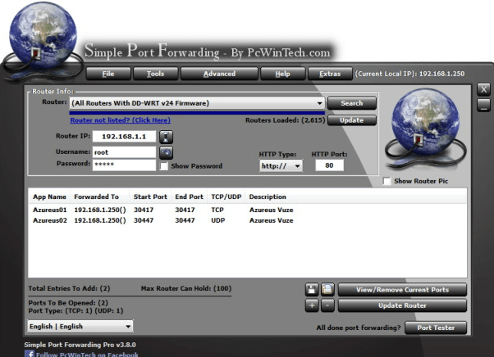Click the load list icon beside save
Image resolution: width=494 pixels, height=357 pixels.
pos(327,289)
